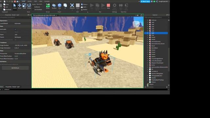
Task: Click the What's New button
Action: (145, 1)
